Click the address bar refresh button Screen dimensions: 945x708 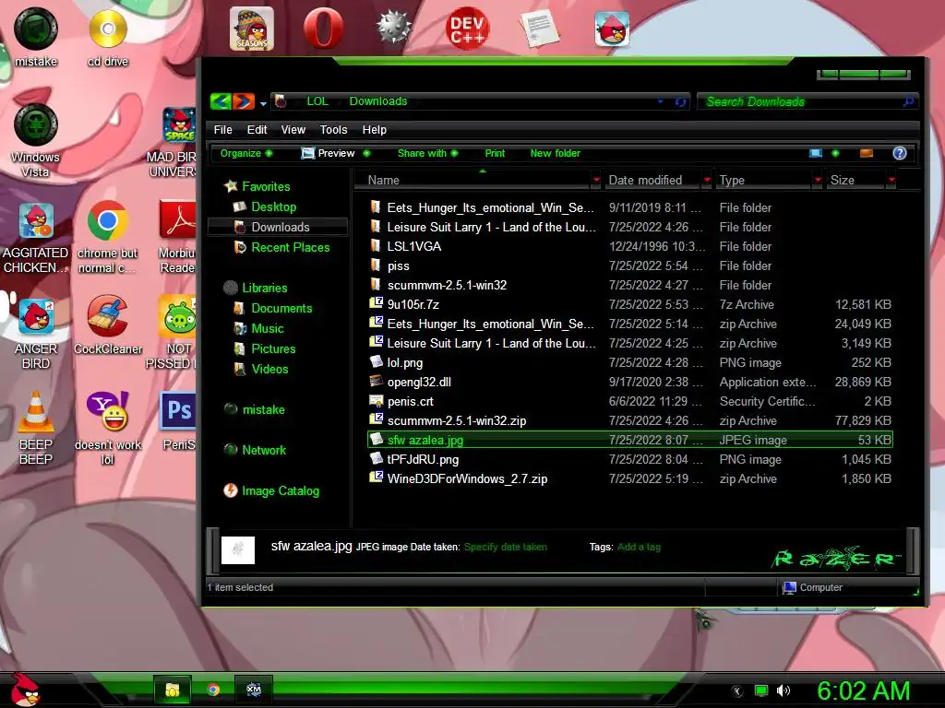[x=680, y=101]
